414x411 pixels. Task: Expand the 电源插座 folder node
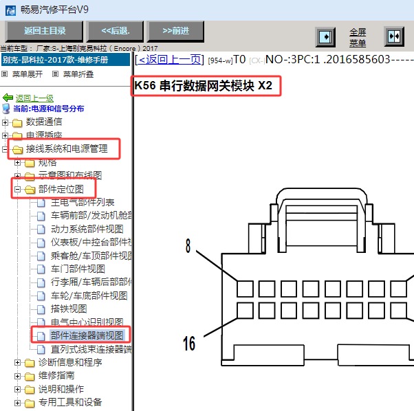(x=5, y=135)
